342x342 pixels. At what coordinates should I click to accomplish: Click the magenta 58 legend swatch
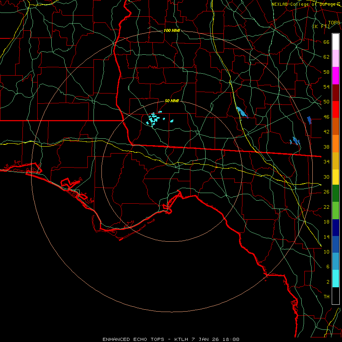[336, 76]
